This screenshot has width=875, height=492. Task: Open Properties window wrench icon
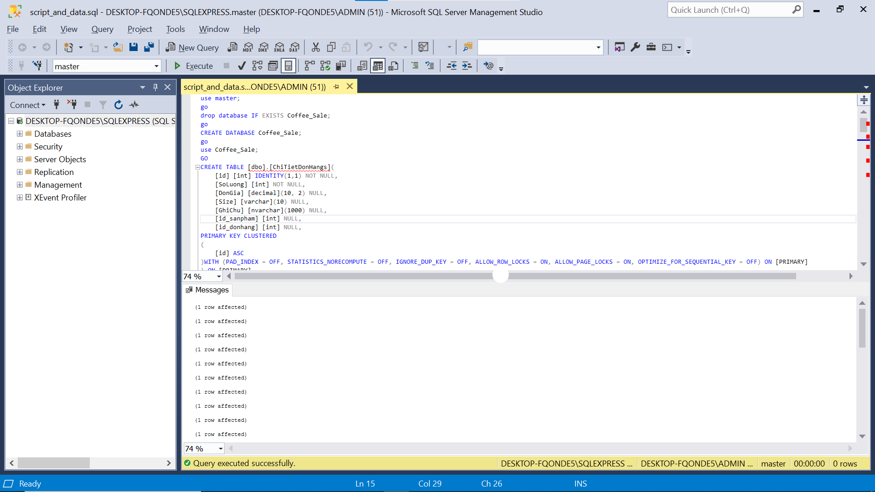635,47
